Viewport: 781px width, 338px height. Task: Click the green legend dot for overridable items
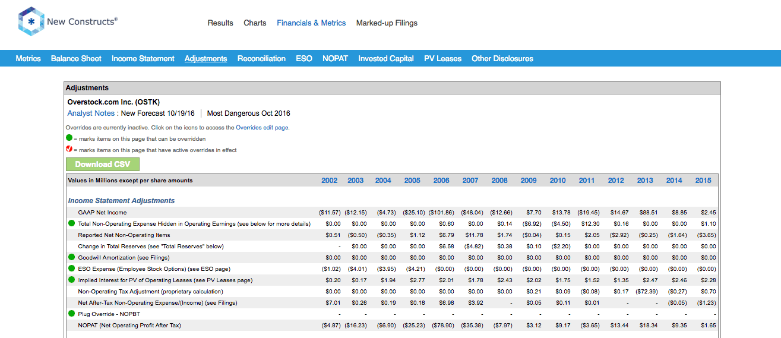click(69, 138)
